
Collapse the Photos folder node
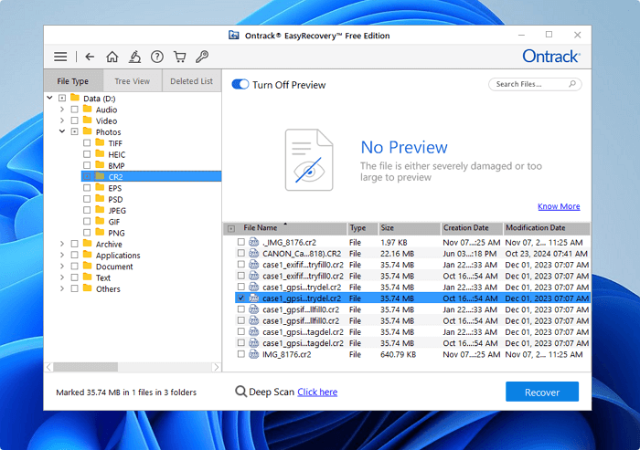62,131
